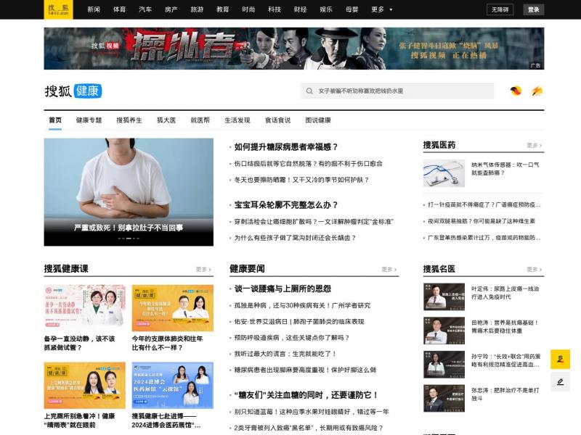Screen dimensions: 581x435
Task: Open 更多 next to 搜狐医药
Action: 535,146
